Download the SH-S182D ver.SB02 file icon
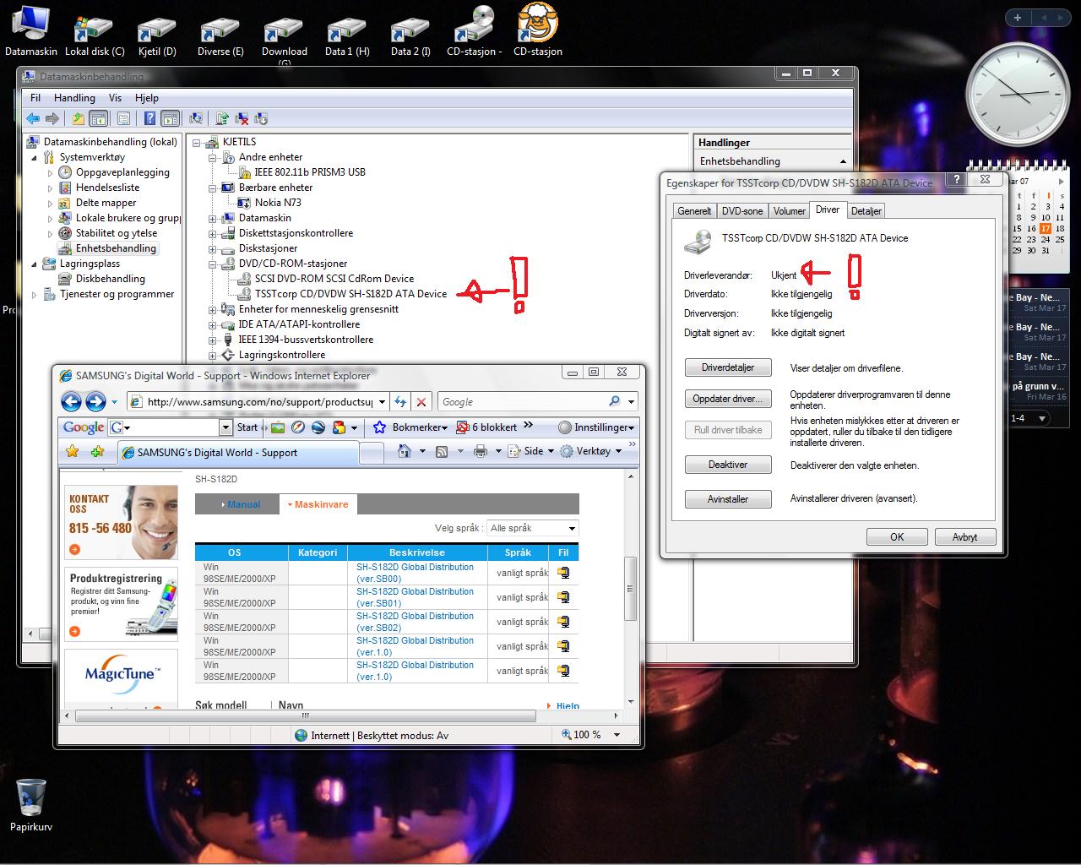 pos(563,622)
